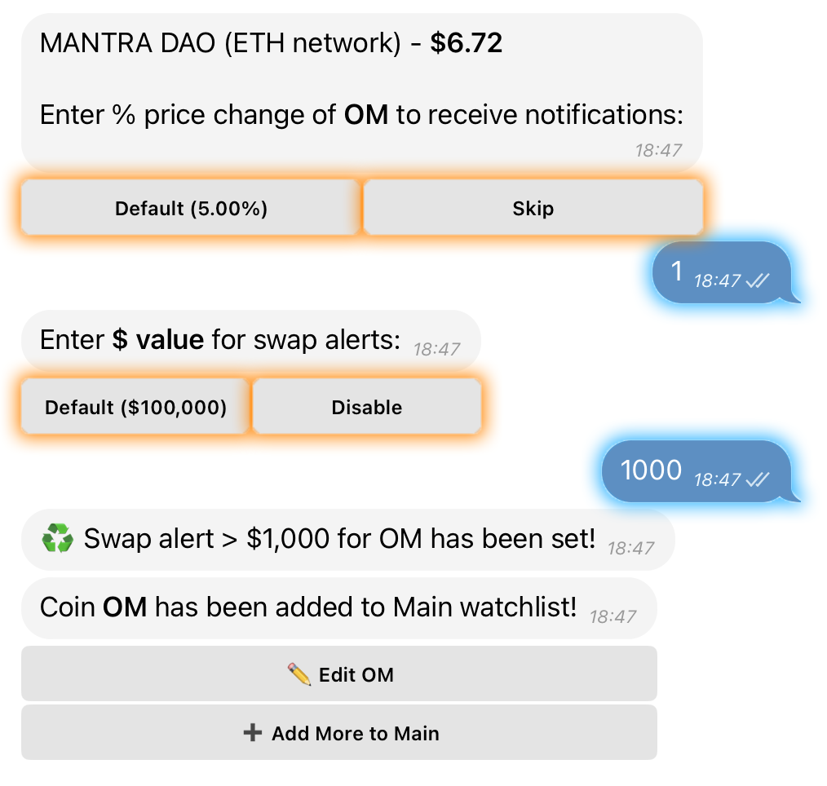Click the bold OM text in price change prompt
Screen dimensions: 827x786
click(x=366, y=114)
